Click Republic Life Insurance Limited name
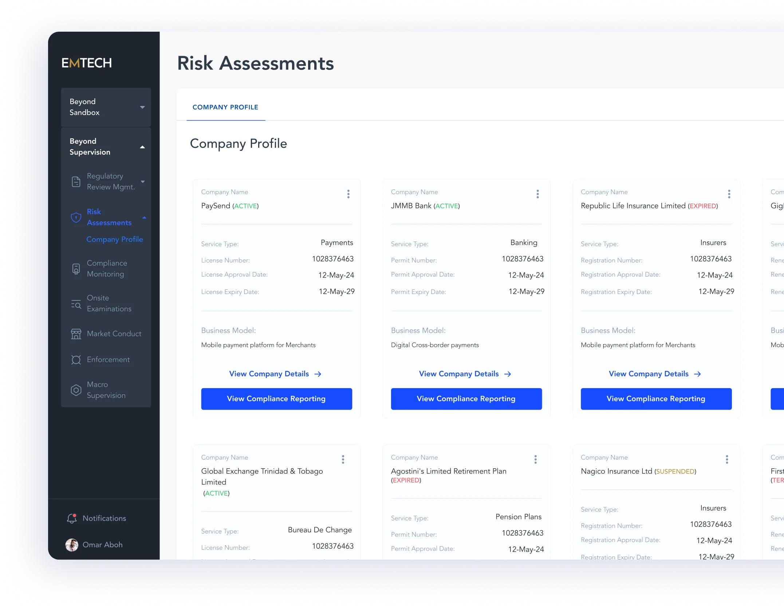The width and height of the screenshot is (784, 607). click(633, 206)
